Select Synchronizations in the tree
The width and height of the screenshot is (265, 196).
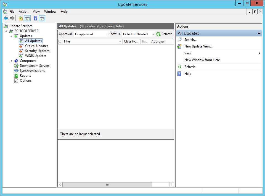point(32,71)
